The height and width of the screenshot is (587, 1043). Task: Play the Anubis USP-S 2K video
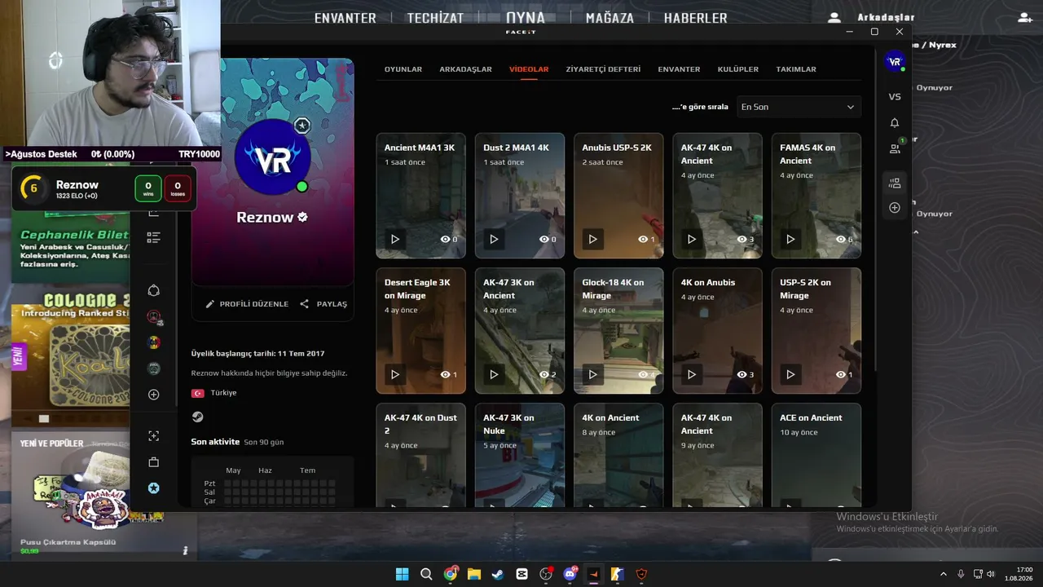[x=592, y=240]
